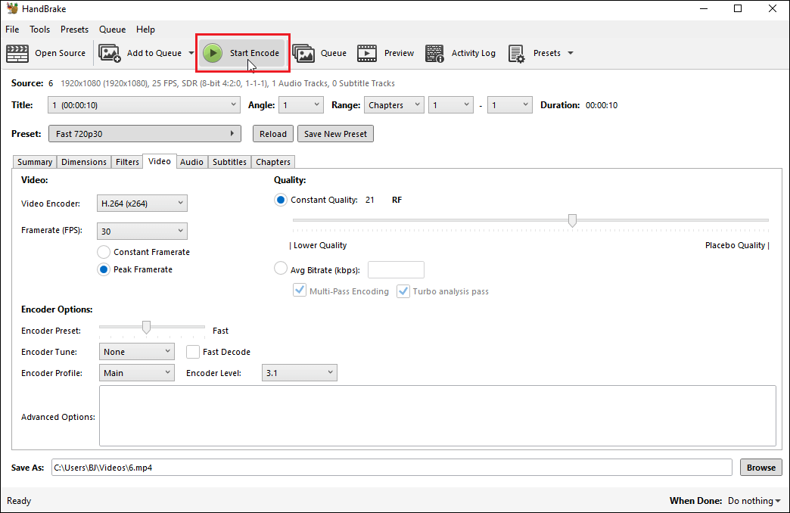The height and width of the screenshot is (513, 790).
Task: Click the Advanced Options text area
Action: point(437,415)
